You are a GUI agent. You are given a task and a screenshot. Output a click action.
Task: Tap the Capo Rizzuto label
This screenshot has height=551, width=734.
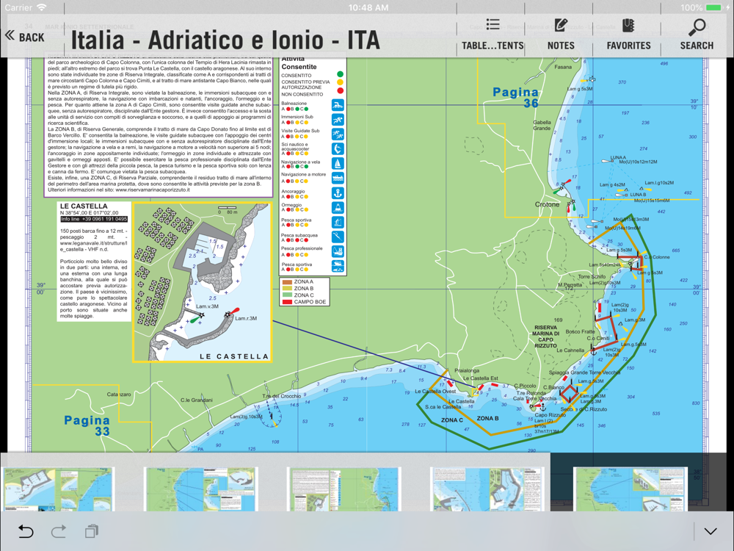[550, 414]
